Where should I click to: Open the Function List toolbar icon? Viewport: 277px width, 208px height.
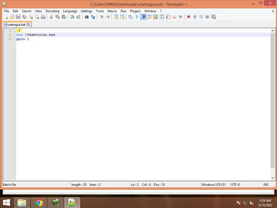point(168,17)
